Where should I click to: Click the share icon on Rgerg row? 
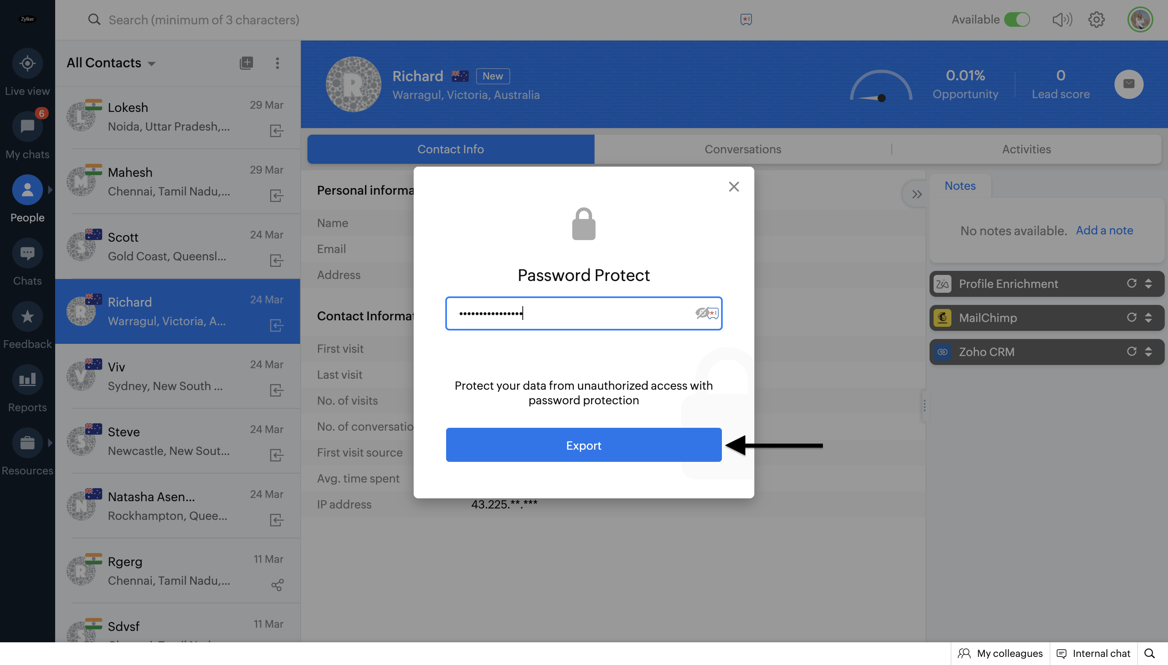[277, 585]
